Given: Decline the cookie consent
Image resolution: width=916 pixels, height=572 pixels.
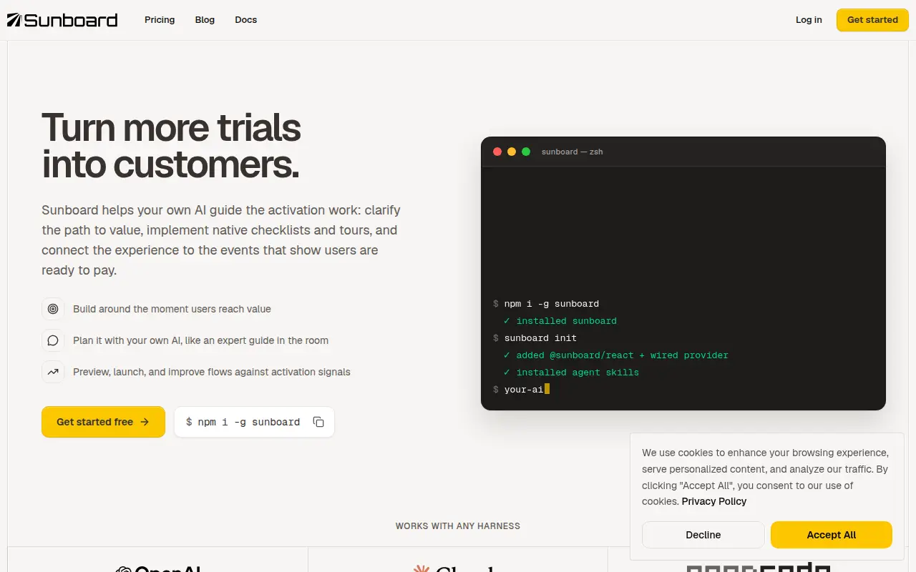Looking at the screenshot, I should pyautogui.click(x=703, y=535).
